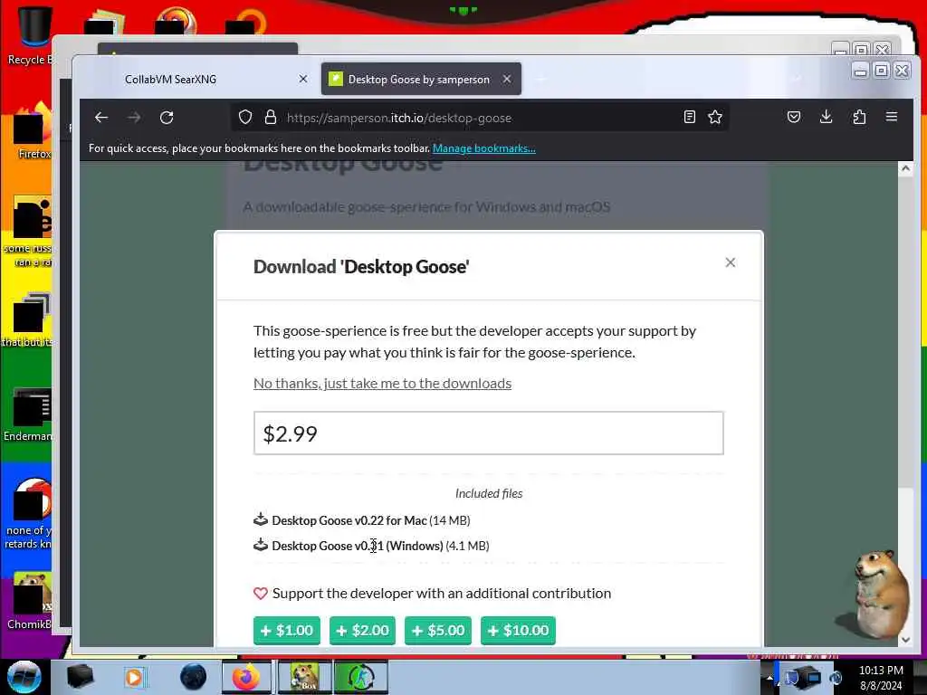Viewport: 927px width, 695px height.
Task: Close the Download 'Desktop Goose' dialog
Action: (x=731, y=262)
